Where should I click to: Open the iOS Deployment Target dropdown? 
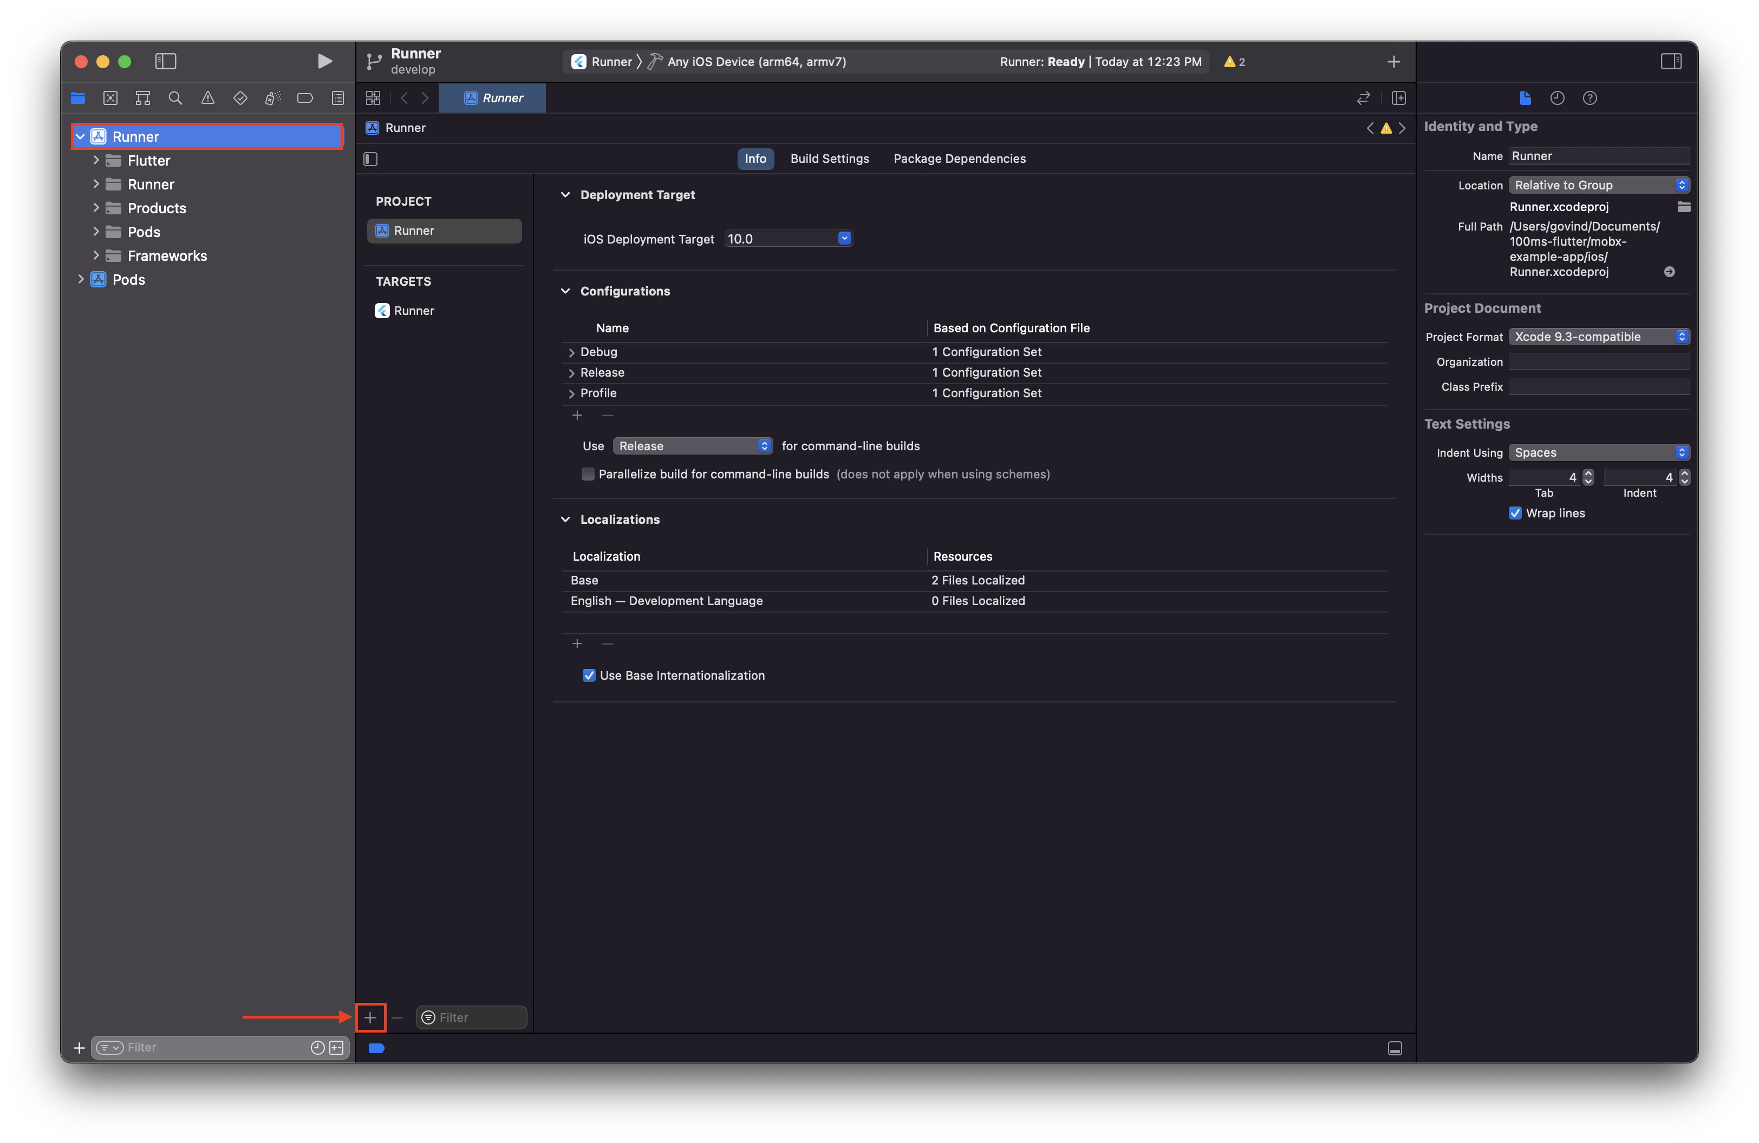[844, 239]
